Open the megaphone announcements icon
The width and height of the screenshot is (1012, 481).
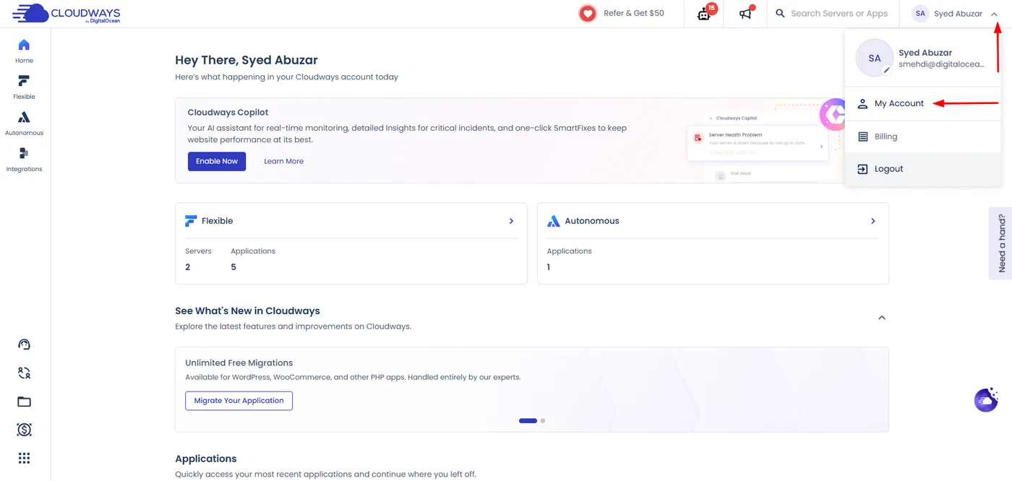(746, 13)
